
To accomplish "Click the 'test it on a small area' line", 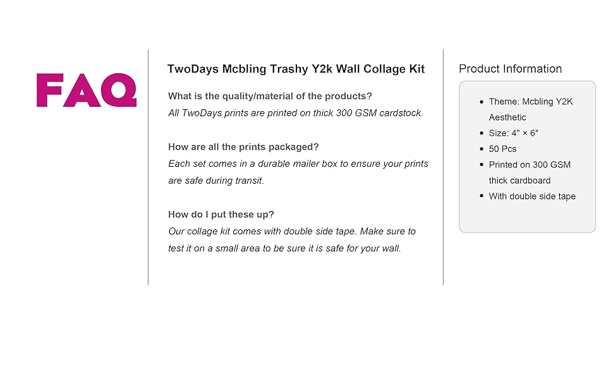I will click(284, 248).
